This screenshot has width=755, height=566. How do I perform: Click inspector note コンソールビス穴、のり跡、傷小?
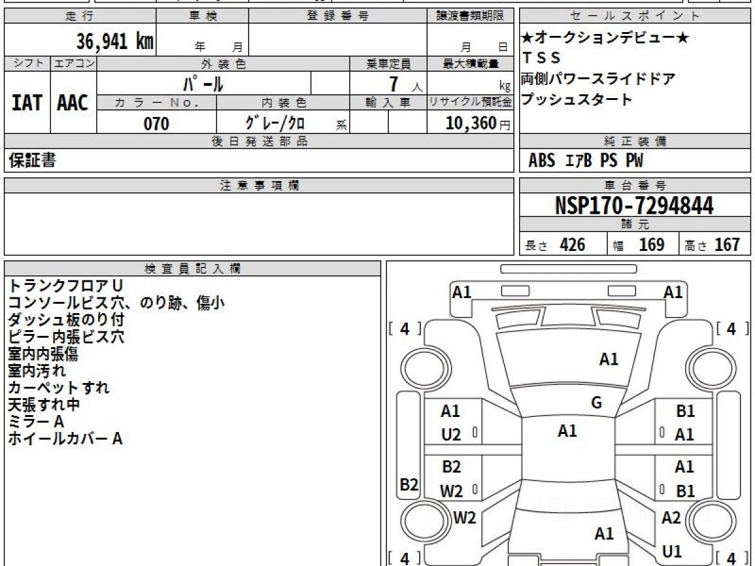click(116, 302)
